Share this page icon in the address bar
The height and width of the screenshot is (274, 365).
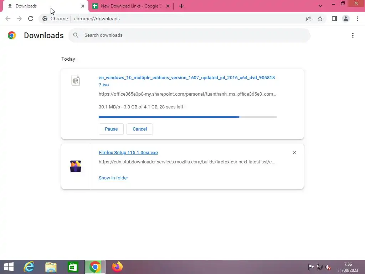(x=309, y=19)
